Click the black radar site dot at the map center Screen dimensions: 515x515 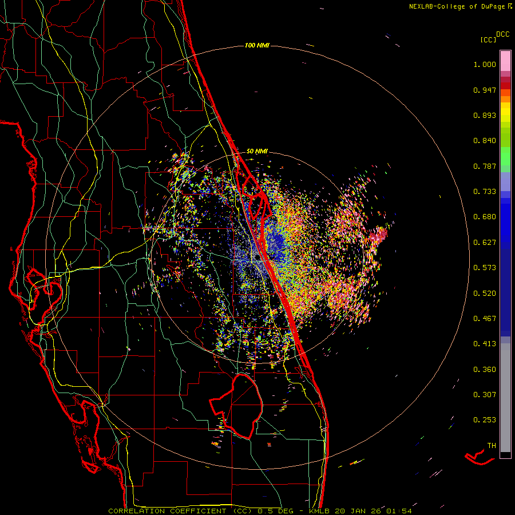pos(257,258)
